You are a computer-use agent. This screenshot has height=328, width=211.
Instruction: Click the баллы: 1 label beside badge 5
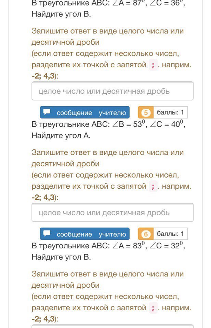(170, 112)
